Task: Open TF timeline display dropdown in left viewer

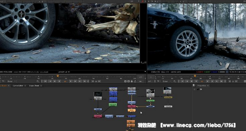Action: [4, 81]
